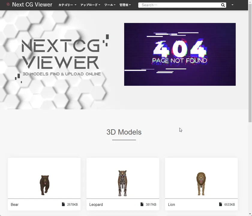The width and height of the screenshot is (252, 216).
Task: Click the 404 Page Not Found banner image
Action: tap(180, 55)
